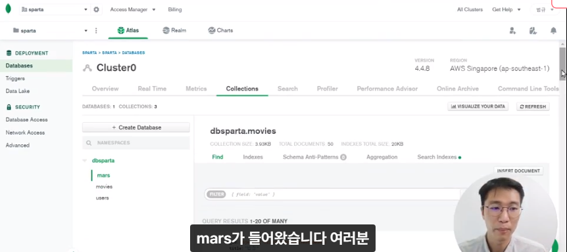Switch to the Indexes tab
Viewport: 567px width, 252px height.
point(253,157)
